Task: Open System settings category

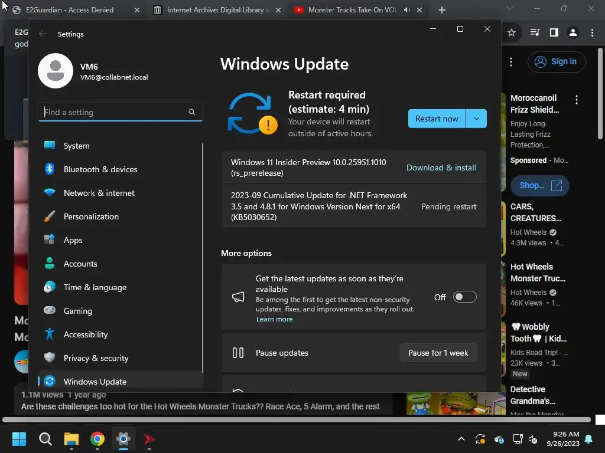Action: (x=121, y=146)
